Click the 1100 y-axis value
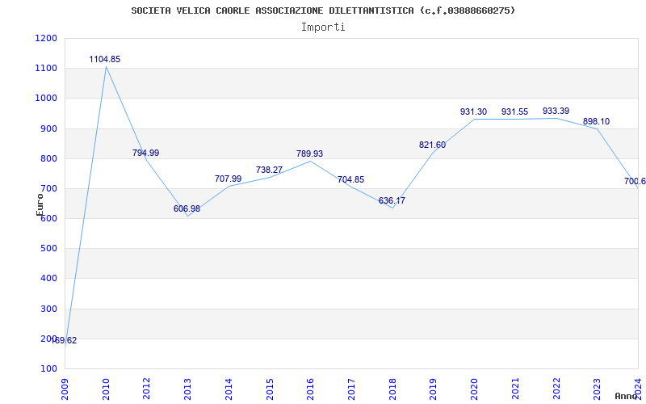The image size is (646, 404). (46, 69)
